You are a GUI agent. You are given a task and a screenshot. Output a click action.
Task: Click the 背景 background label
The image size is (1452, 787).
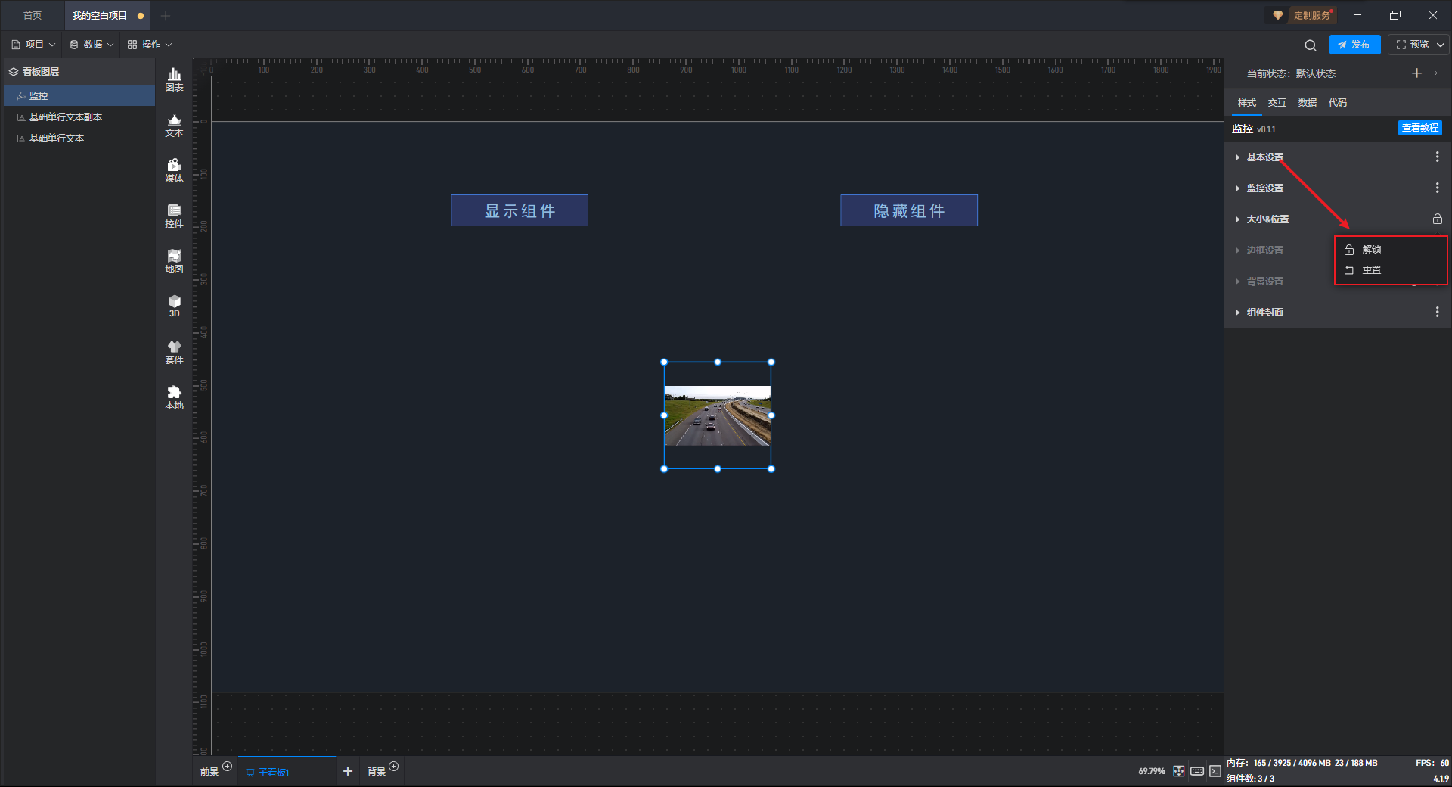[x=377, y=772]
